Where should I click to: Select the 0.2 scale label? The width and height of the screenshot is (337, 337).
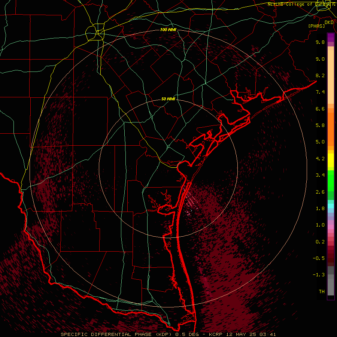tap(320, 242)
